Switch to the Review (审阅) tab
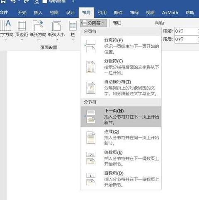The height and width of the screenshot is (200, 199). 134,12
